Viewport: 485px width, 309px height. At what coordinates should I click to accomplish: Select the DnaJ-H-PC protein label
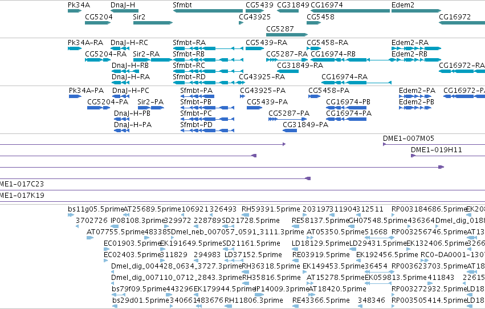(x=131, y=90)
